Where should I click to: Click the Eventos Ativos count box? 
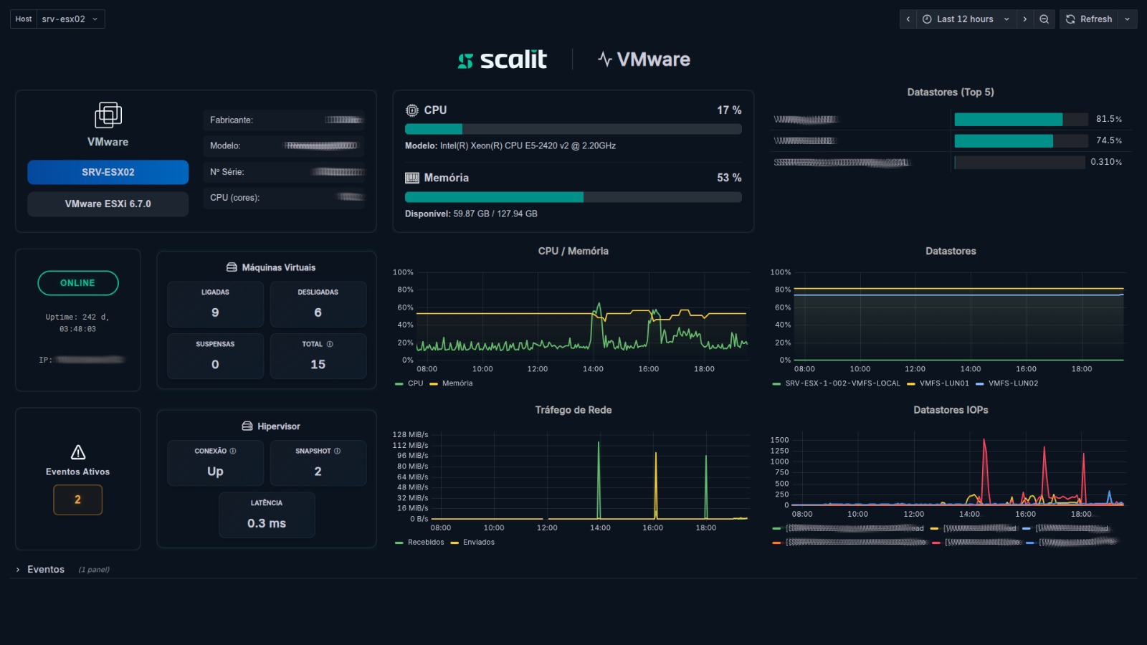pos(78,500)
